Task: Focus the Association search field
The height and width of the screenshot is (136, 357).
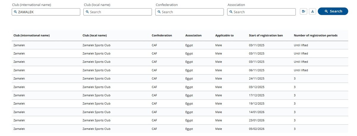Action: tap(262, 12)
